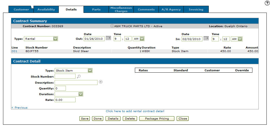Switch to the Availability tab
Image resolution: width=270 pixels, height=128 pixels.
[46, 9]
